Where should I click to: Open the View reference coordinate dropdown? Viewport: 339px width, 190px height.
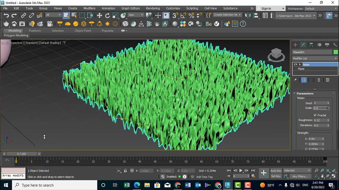point(136,15)
